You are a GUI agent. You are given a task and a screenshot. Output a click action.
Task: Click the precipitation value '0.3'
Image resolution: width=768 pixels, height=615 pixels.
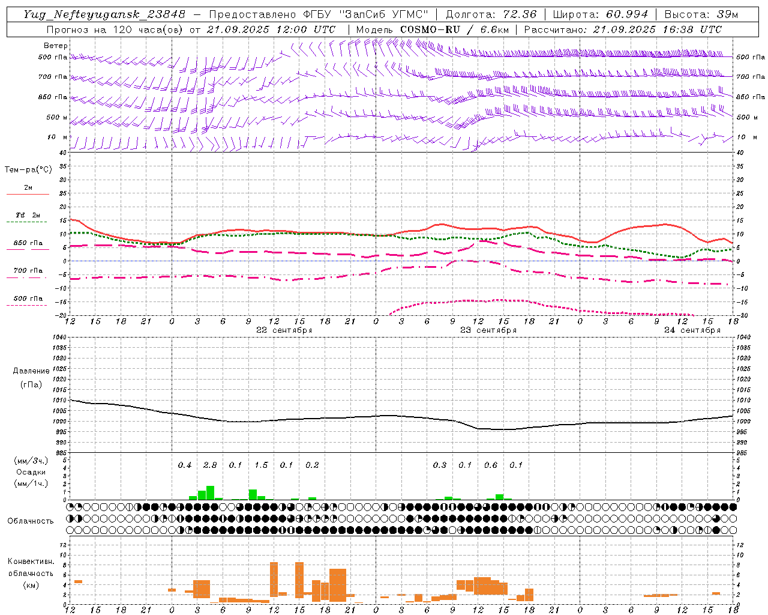440,465
